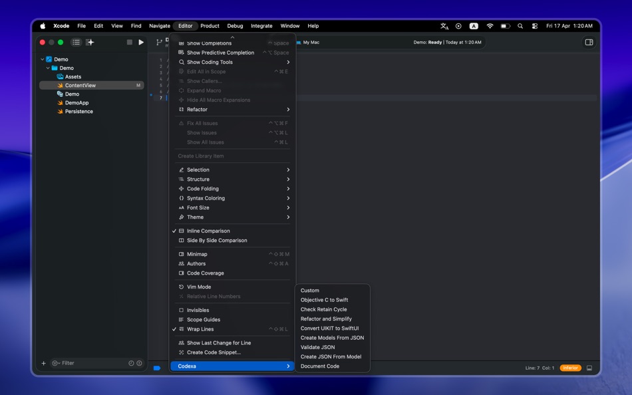The height and width of the screenshot is (395, 632).
Task: Open the Integrate menu
Action: (x=261, y=26)
